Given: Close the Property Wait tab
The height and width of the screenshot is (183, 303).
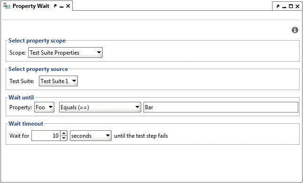Looking at the screenshot, I should coord(68,6).
